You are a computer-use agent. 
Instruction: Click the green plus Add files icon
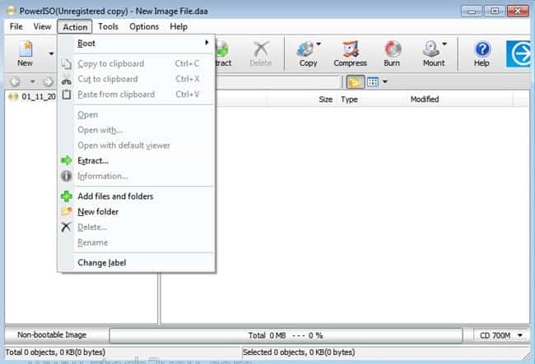67,196
